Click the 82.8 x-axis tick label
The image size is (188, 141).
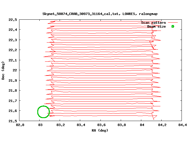click(x=20, y=125)
